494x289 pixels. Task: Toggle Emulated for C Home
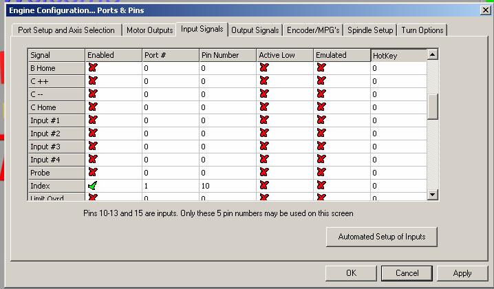tap(321, 107)
